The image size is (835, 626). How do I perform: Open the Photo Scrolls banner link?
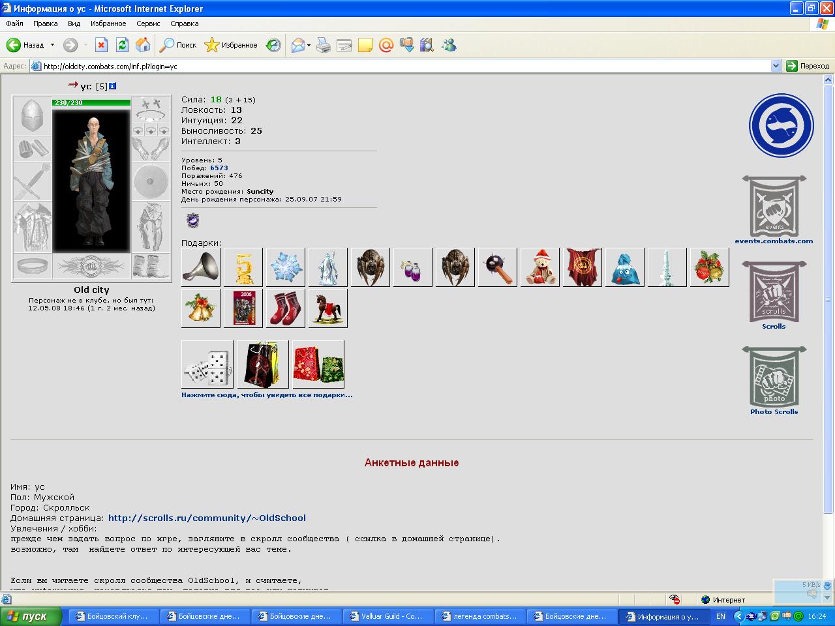[774, 381]
